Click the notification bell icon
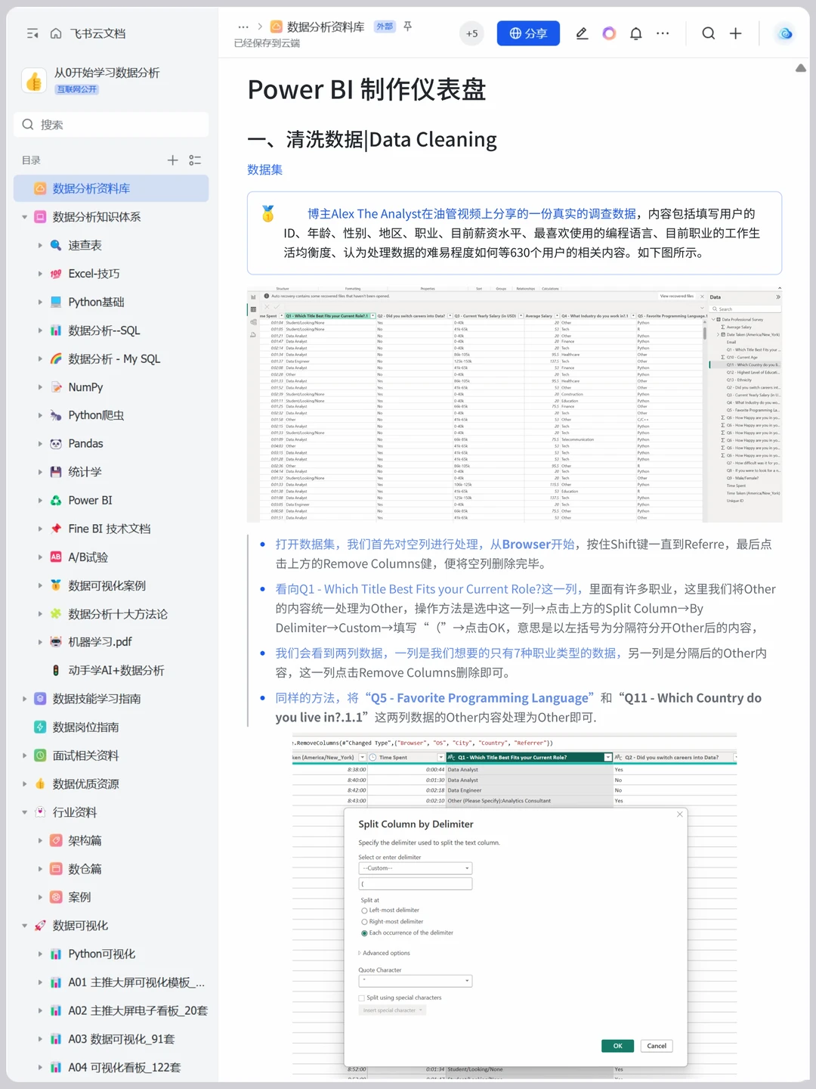 click(x=635, y=33)
